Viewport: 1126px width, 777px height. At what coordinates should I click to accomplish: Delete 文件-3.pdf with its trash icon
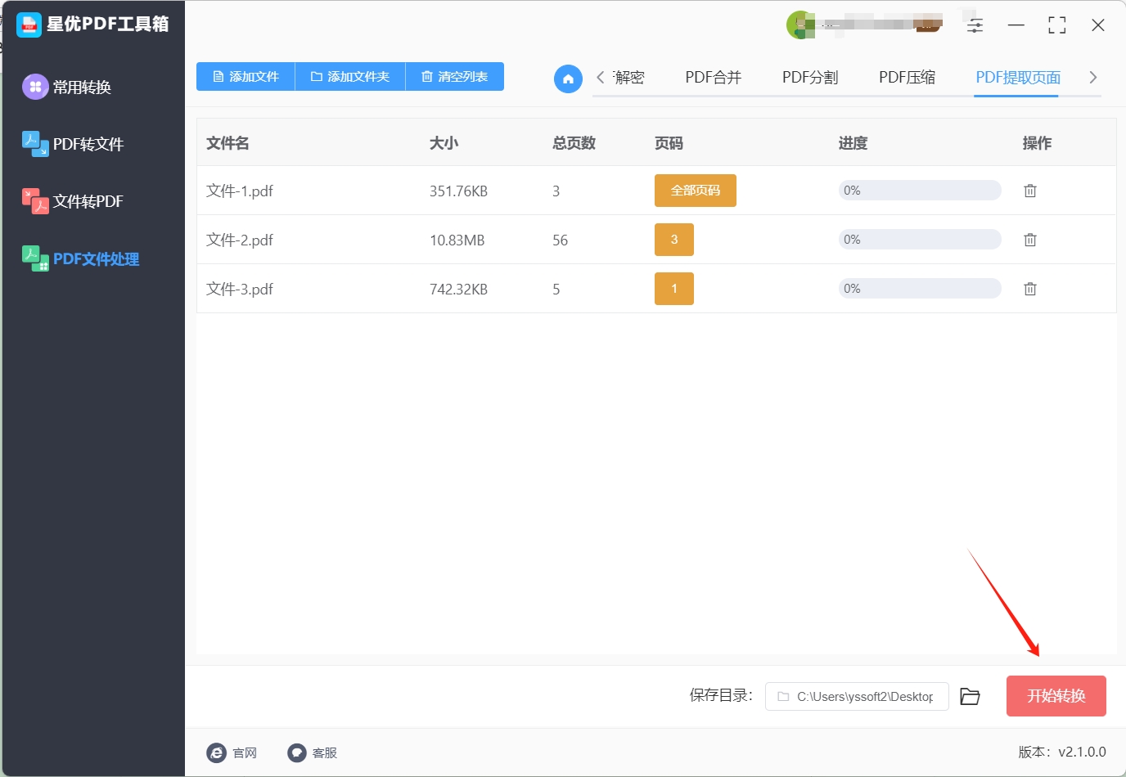1030,289
